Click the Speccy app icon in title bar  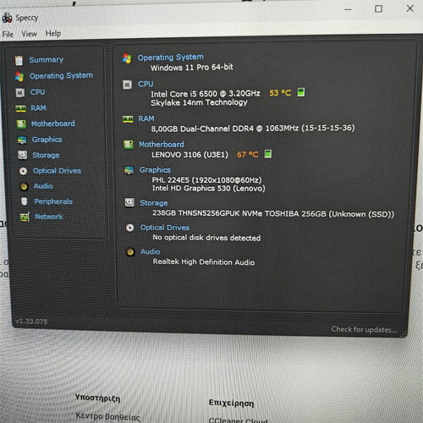click(7, 18)
